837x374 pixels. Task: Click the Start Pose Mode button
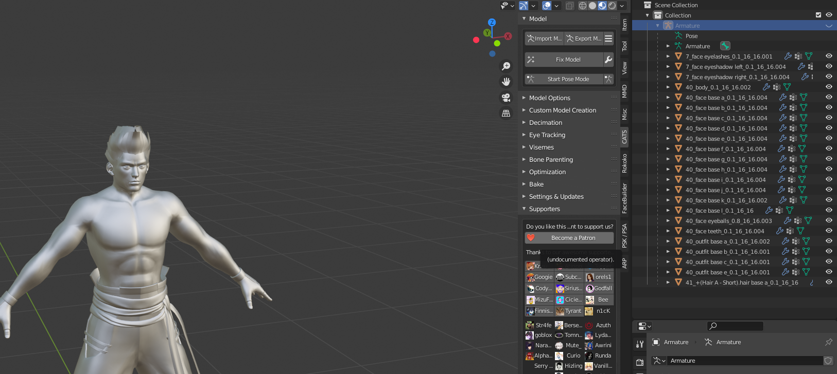click(564, 79)
